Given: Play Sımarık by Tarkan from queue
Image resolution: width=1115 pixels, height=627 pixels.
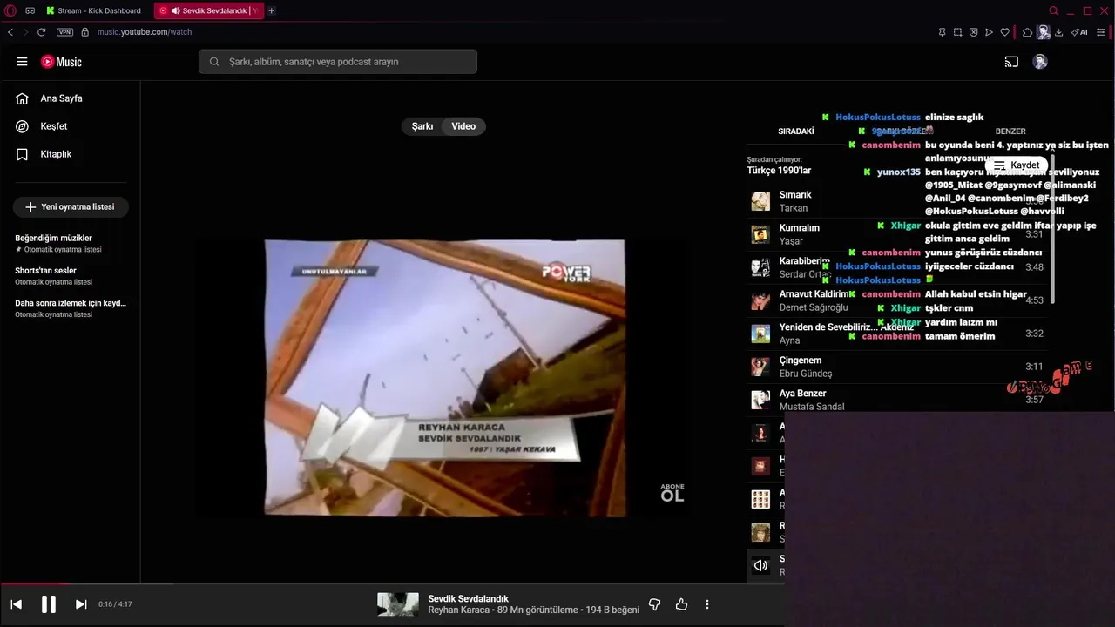Looking at the screenshot, I should (x=897, y=201).
